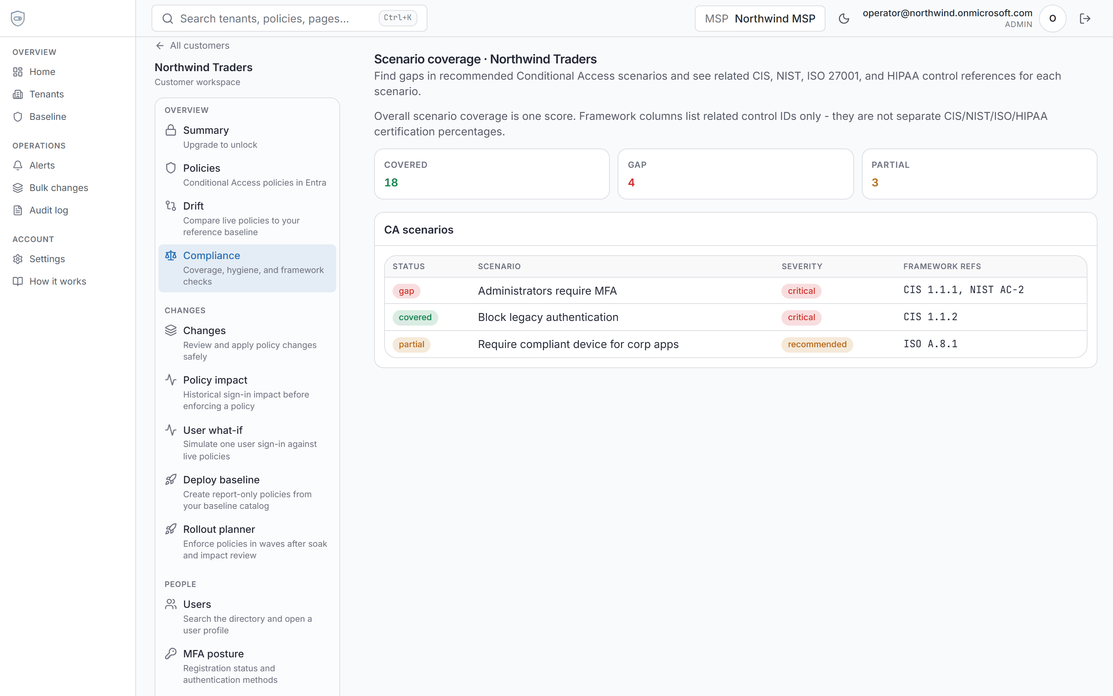Click the Partial 3 card

click(979, 174)
